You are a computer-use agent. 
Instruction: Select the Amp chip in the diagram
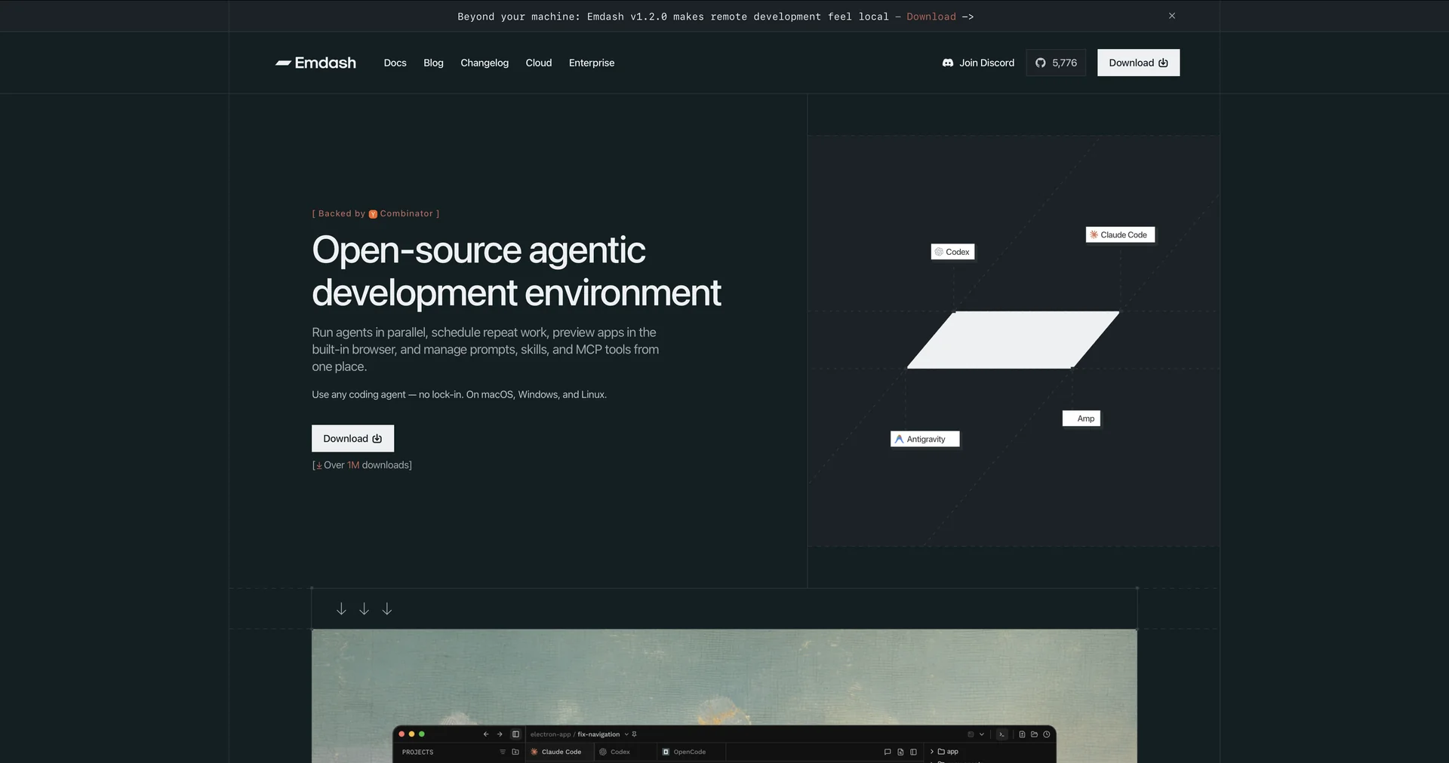coord(1081,418)
